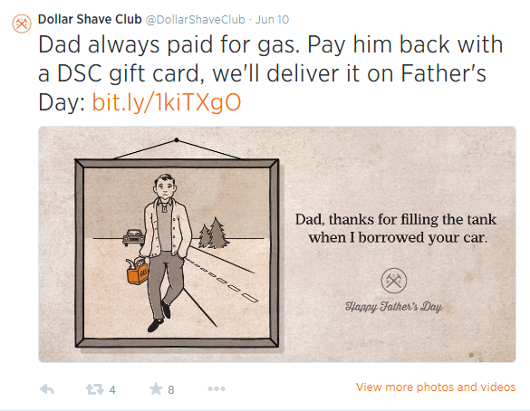This screenshot has height=411, width=530.
Task: Open the Jun 10 timestamp permalink
Action: pyautogui.click(x=272, y=20)
